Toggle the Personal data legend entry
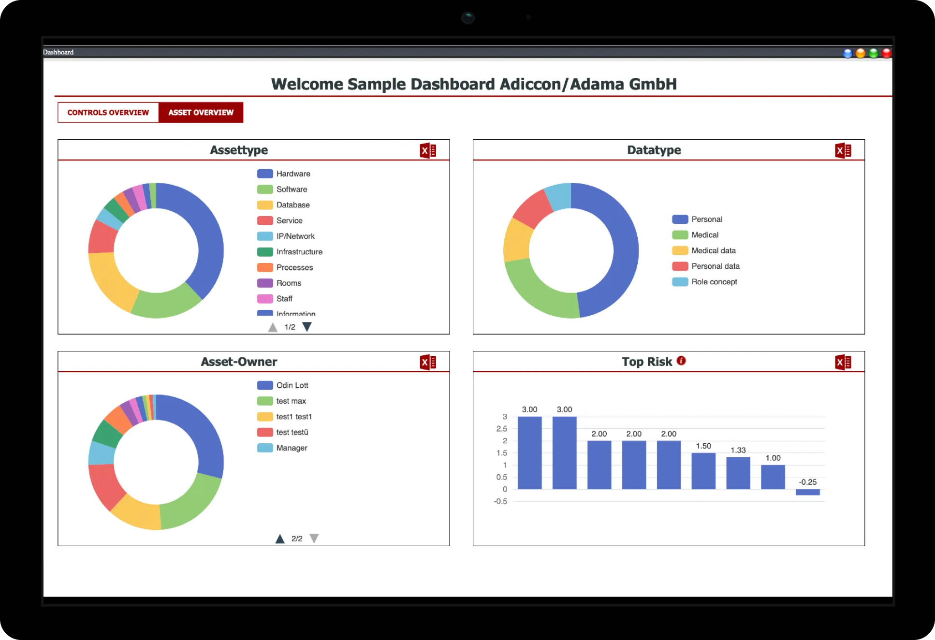The width and height of the screenshot is (935, 640). tap(706, 266)
